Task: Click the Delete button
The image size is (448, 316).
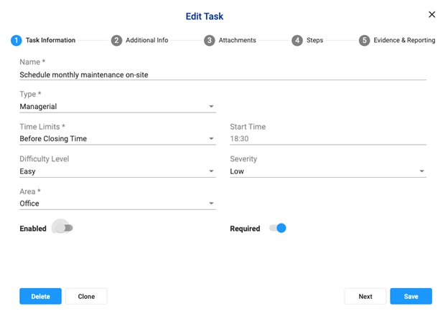Action: [41, 297]
